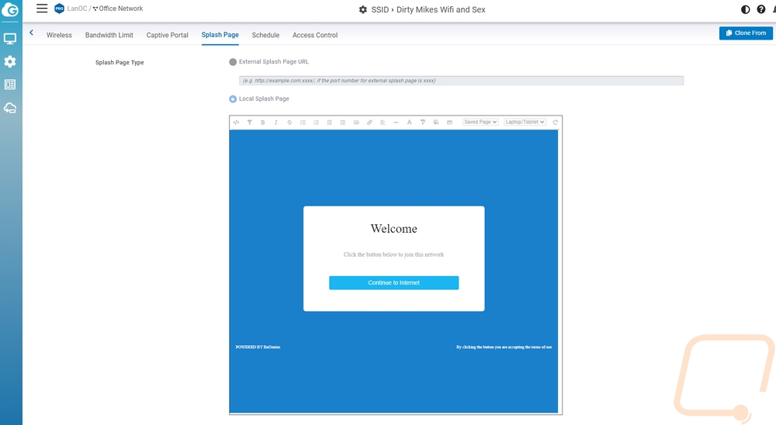
Task: Click the Clone From button
Action: tap(746, 33)
